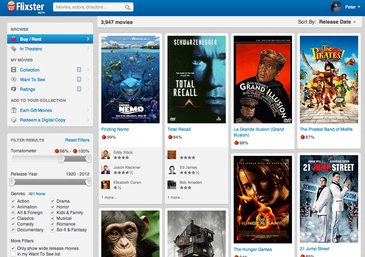Screen dimensions: 365x257
Task: Click Eddy Kitsis reviewer avatar
Action: 106,155
